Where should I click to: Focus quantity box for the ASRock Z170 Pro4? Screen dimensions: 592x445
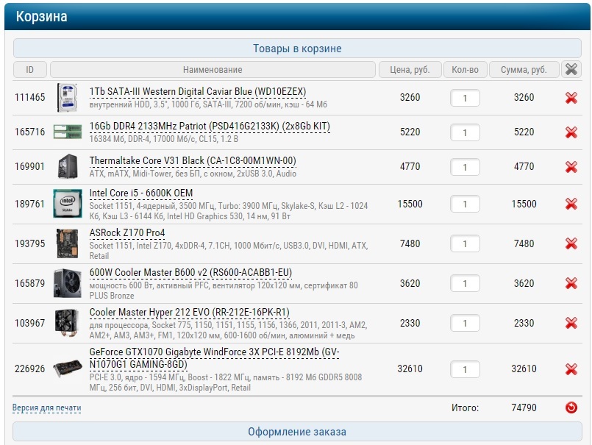[x=465, y=244]
